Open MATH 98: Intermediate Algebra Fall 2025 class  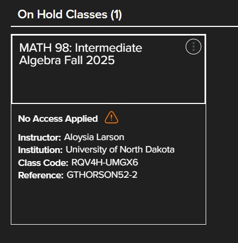coord(80,54)
